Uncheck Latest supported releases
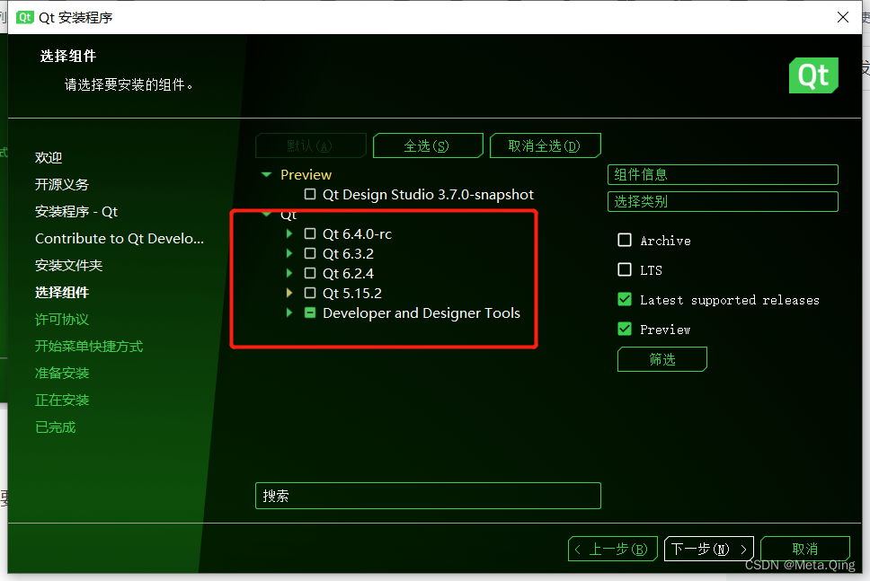This screenshot has height=581, width=870. (x=625, y=299)
